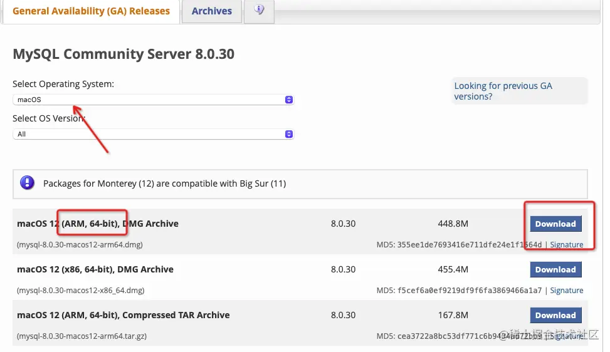Download the macOS 12 ARM Compressed TAR Archive

pos(555,316)
